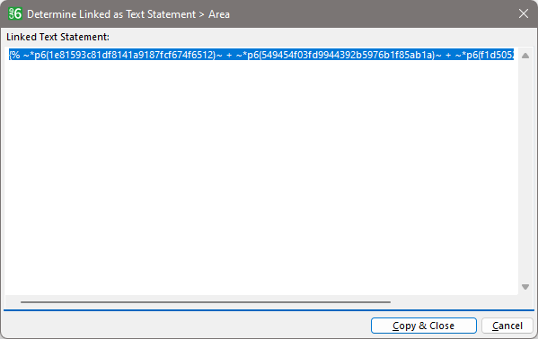The height and width of the screenshot is (339, 538).
Task: Click the green 36 application icon
Action: pos(15,13)
